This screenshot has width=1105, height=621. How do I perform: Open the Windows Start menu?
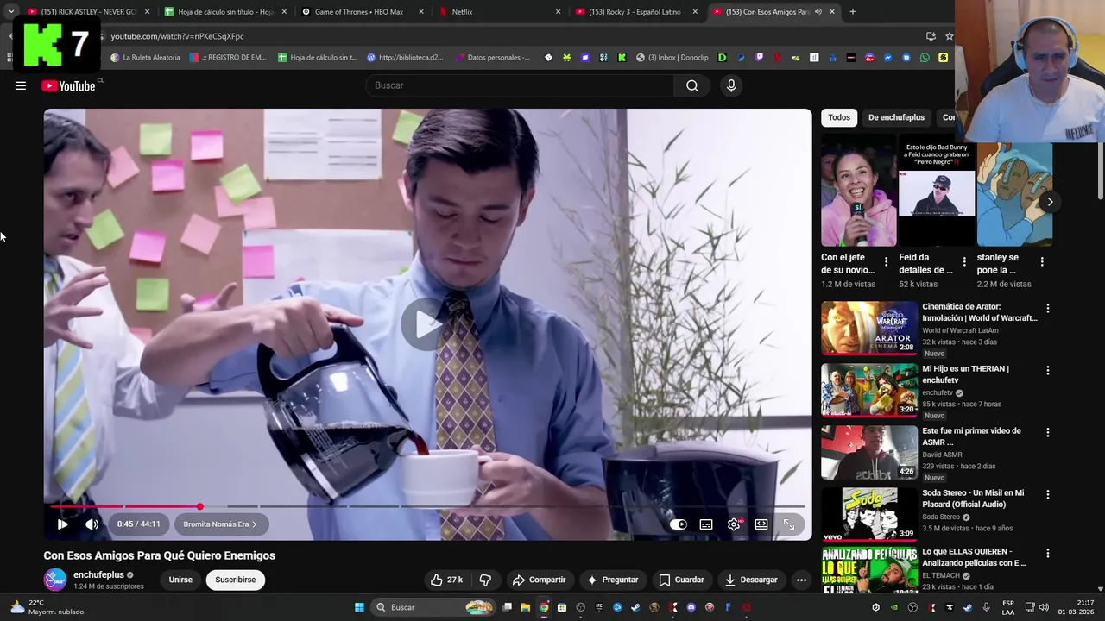359,607
